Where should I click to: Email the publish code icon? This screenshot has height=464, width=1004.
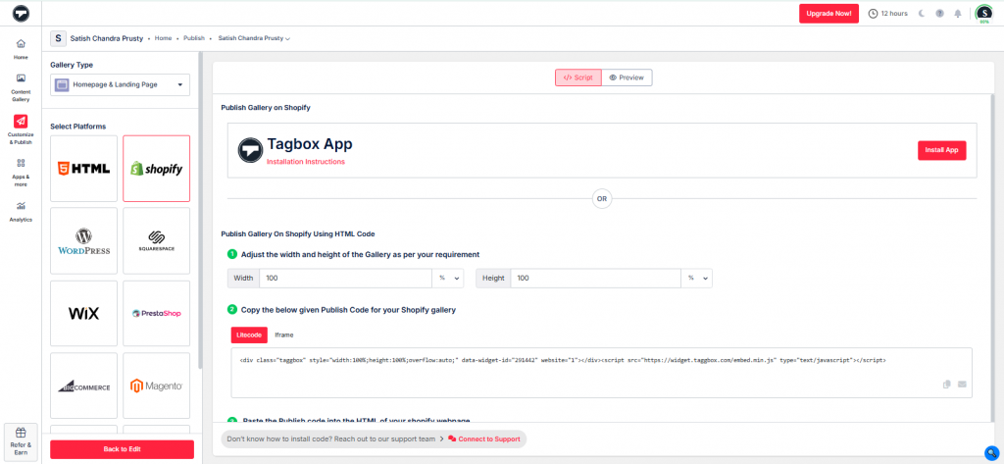coord(962,385)
